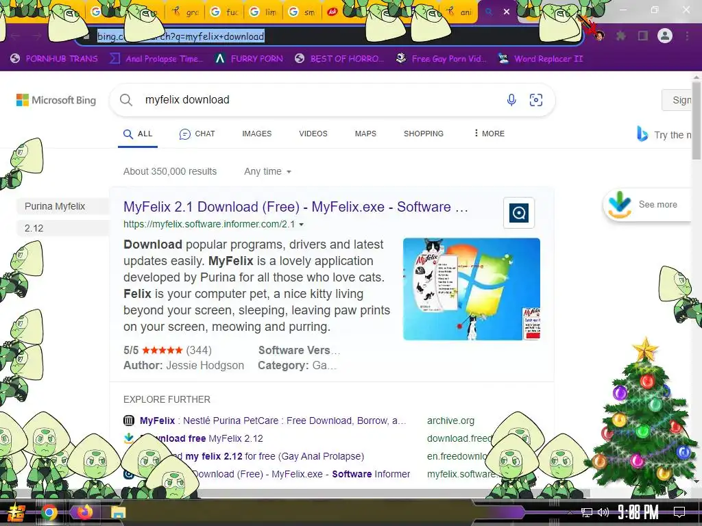The image size is (702, 526).
Task: Open the MORE search options menu
Action: (489, 134)
